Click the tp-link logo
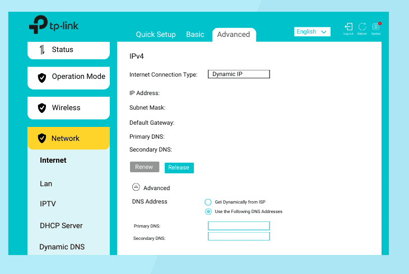 click(54, 25)
